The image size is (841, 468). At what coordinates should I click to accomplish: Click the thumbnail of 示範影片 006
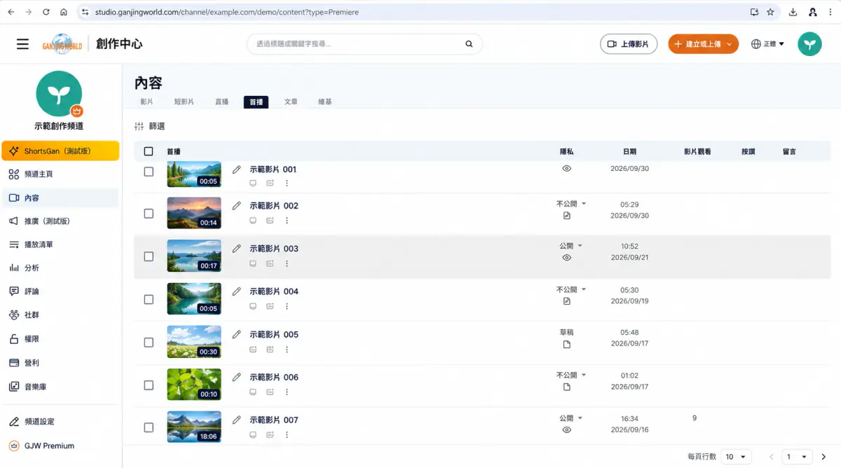coord(194,385)
